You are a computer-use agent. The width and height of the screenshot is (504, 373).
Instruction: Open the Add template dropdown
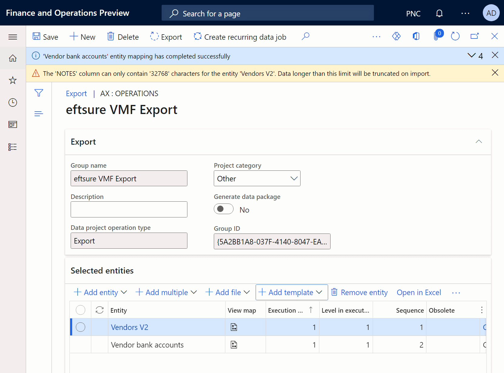291,292
